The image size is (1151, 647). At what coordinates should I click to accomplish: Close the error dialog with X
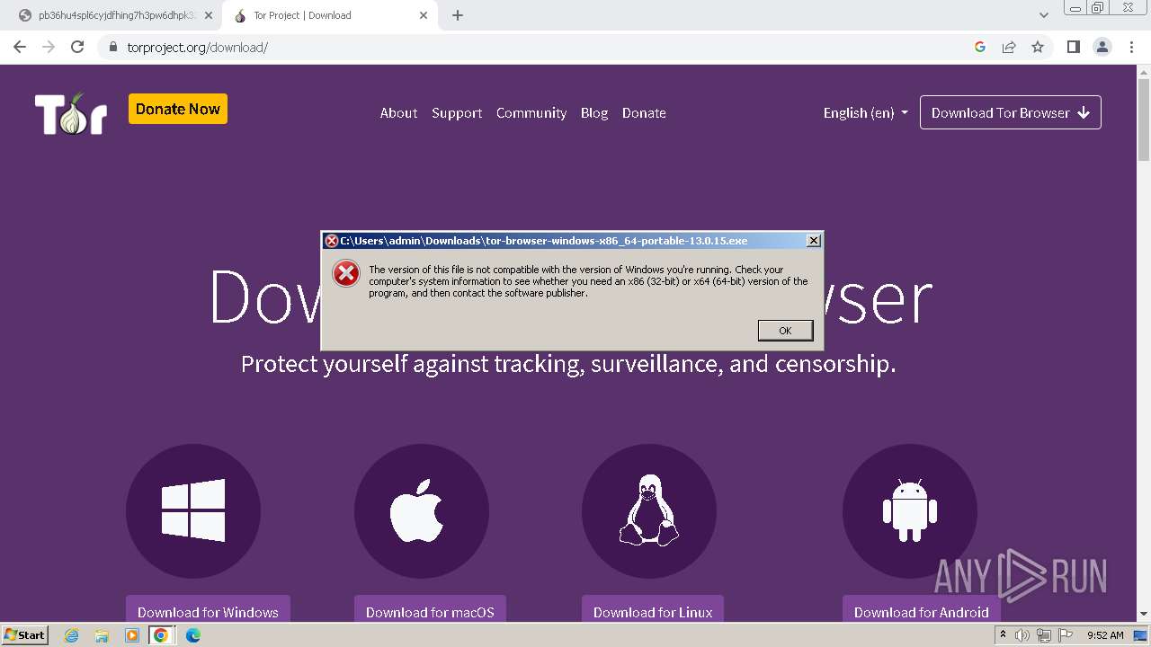point(813,241)
